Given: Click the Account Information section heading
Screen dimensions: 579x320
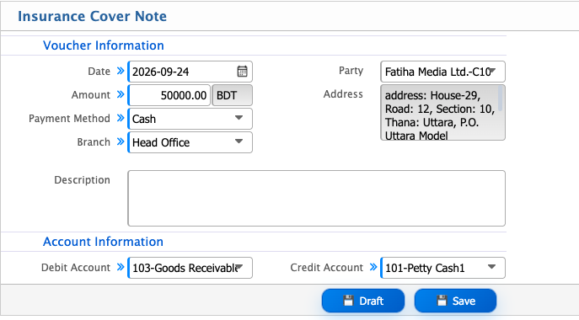Looking at the screenshot, I should (103, 242).
